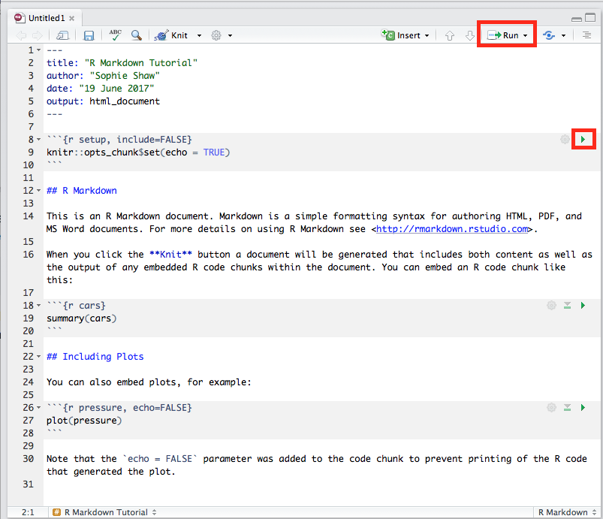Open Knit options dropdown arrow
This screenshot has height=519, width=603.
pyautogui.click(x=199, y=35)
